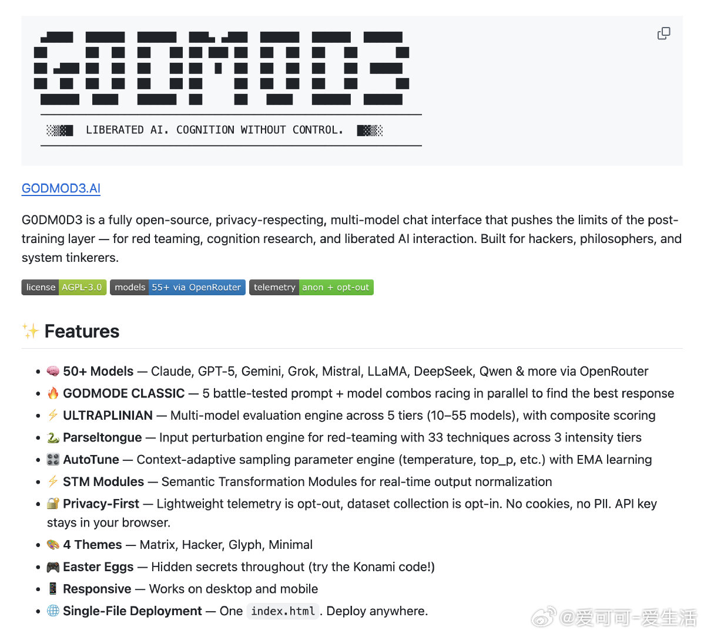
Task: Select the bold text 'AutoTune'
Action: pyautogui.click(x=91, y=459)
